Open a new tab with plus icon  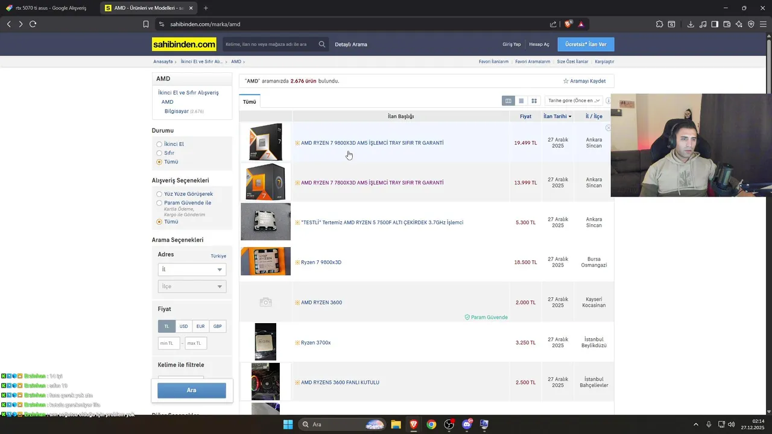[x=206, y=8]
